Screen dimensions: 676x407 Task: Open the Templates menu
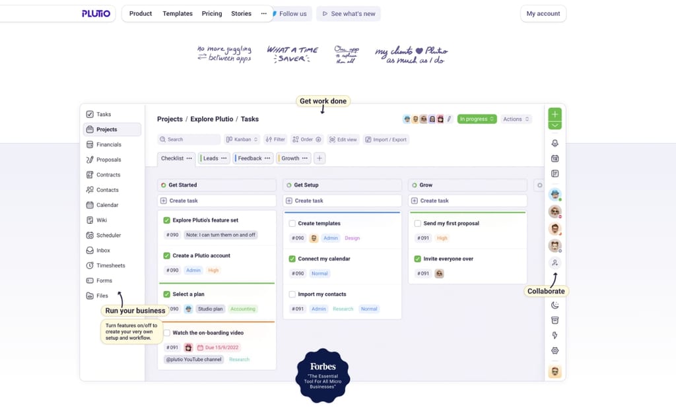pos(178,14)
